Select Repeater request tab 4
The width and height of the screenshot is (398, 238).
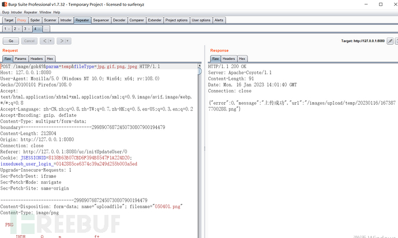tap(35, 29)
